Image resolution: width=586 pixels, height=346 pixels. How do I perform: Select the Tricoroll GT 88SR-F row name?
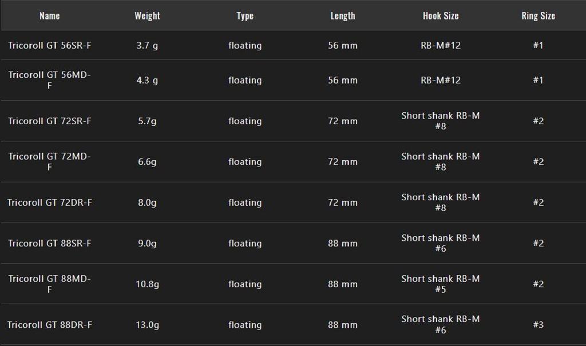[x=50, y=243]
